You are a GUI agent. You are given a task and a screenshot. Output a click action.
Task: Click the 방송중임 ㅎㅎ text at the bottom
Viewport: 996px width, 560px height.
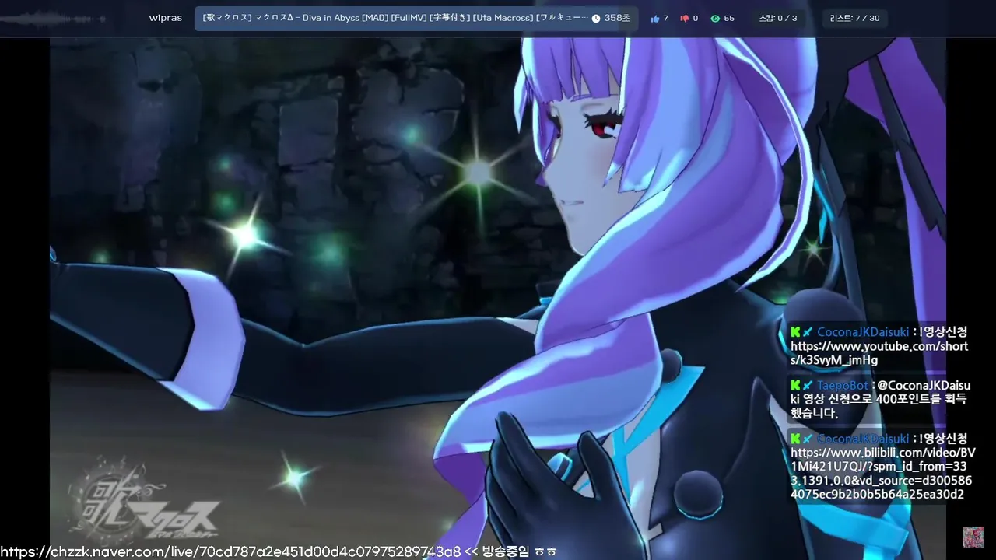(x=519, y=551)
